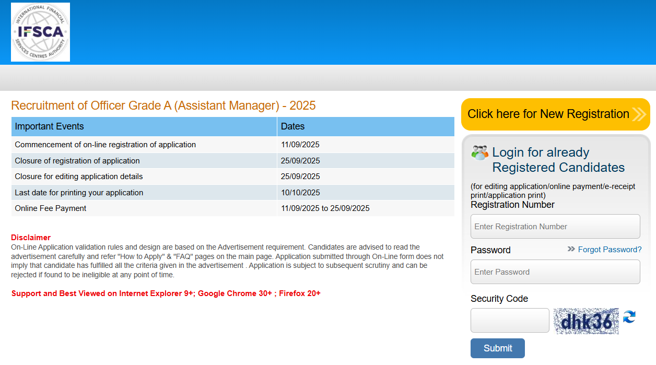Click the red Disclaimer heading
Image resolution: width=656 pixels, height=365 pixels.
tap(31, 238)
